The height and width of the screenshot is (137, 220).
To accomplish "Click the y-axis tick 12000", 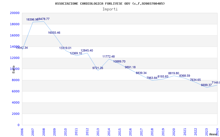I will 15,58.
